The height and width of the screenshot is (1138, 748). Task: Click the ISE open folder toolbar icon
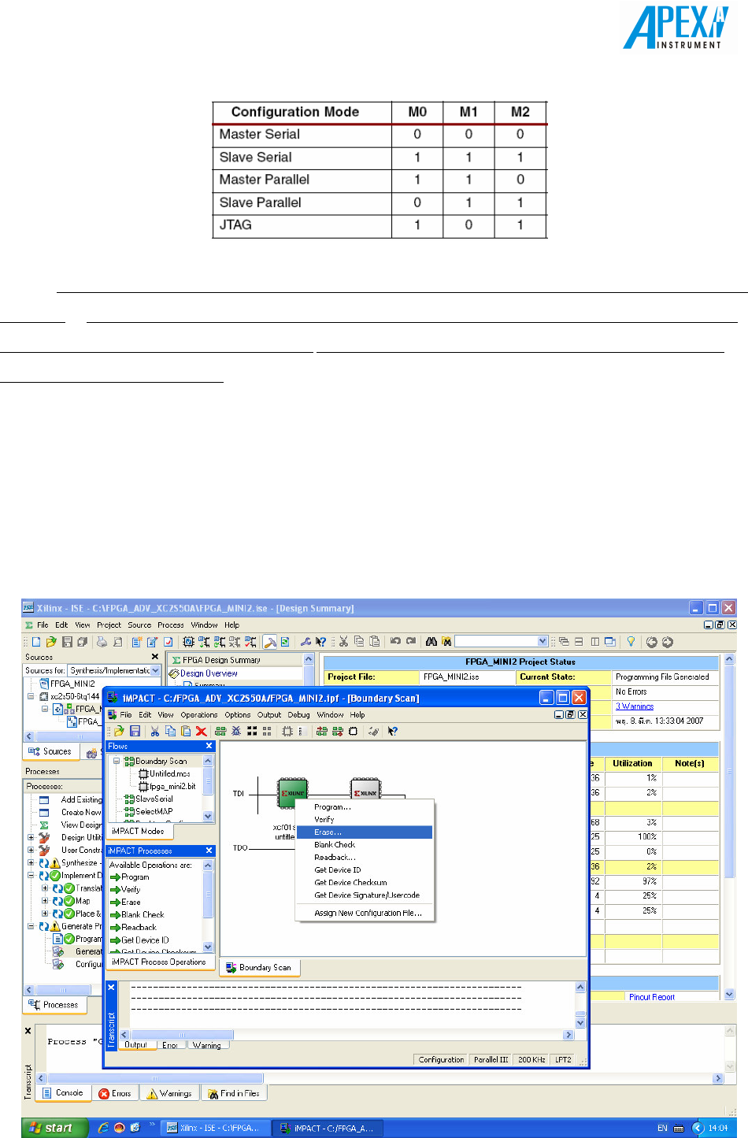tap(51, 642)
